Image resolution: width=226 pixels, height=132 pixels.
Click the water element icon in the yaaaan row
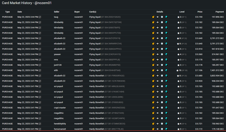167,55
